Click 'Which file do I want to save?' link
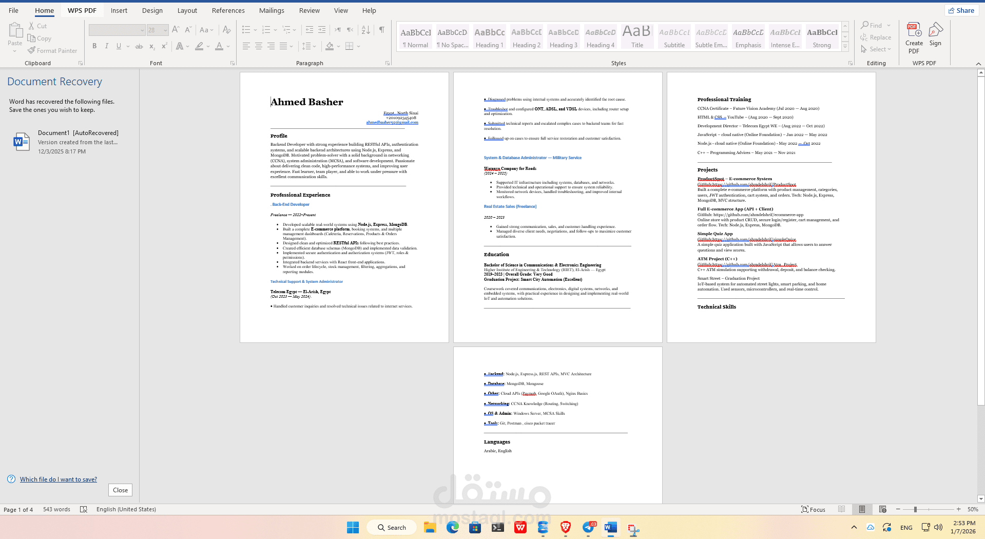 tap(59, 479)
